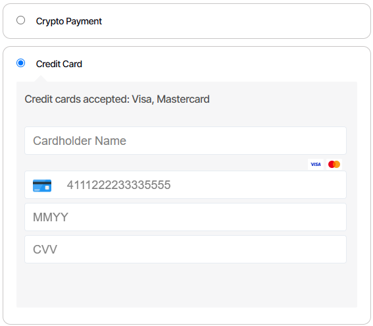Click the small pointer triangle under Credit Card

[x=41, y=79]
